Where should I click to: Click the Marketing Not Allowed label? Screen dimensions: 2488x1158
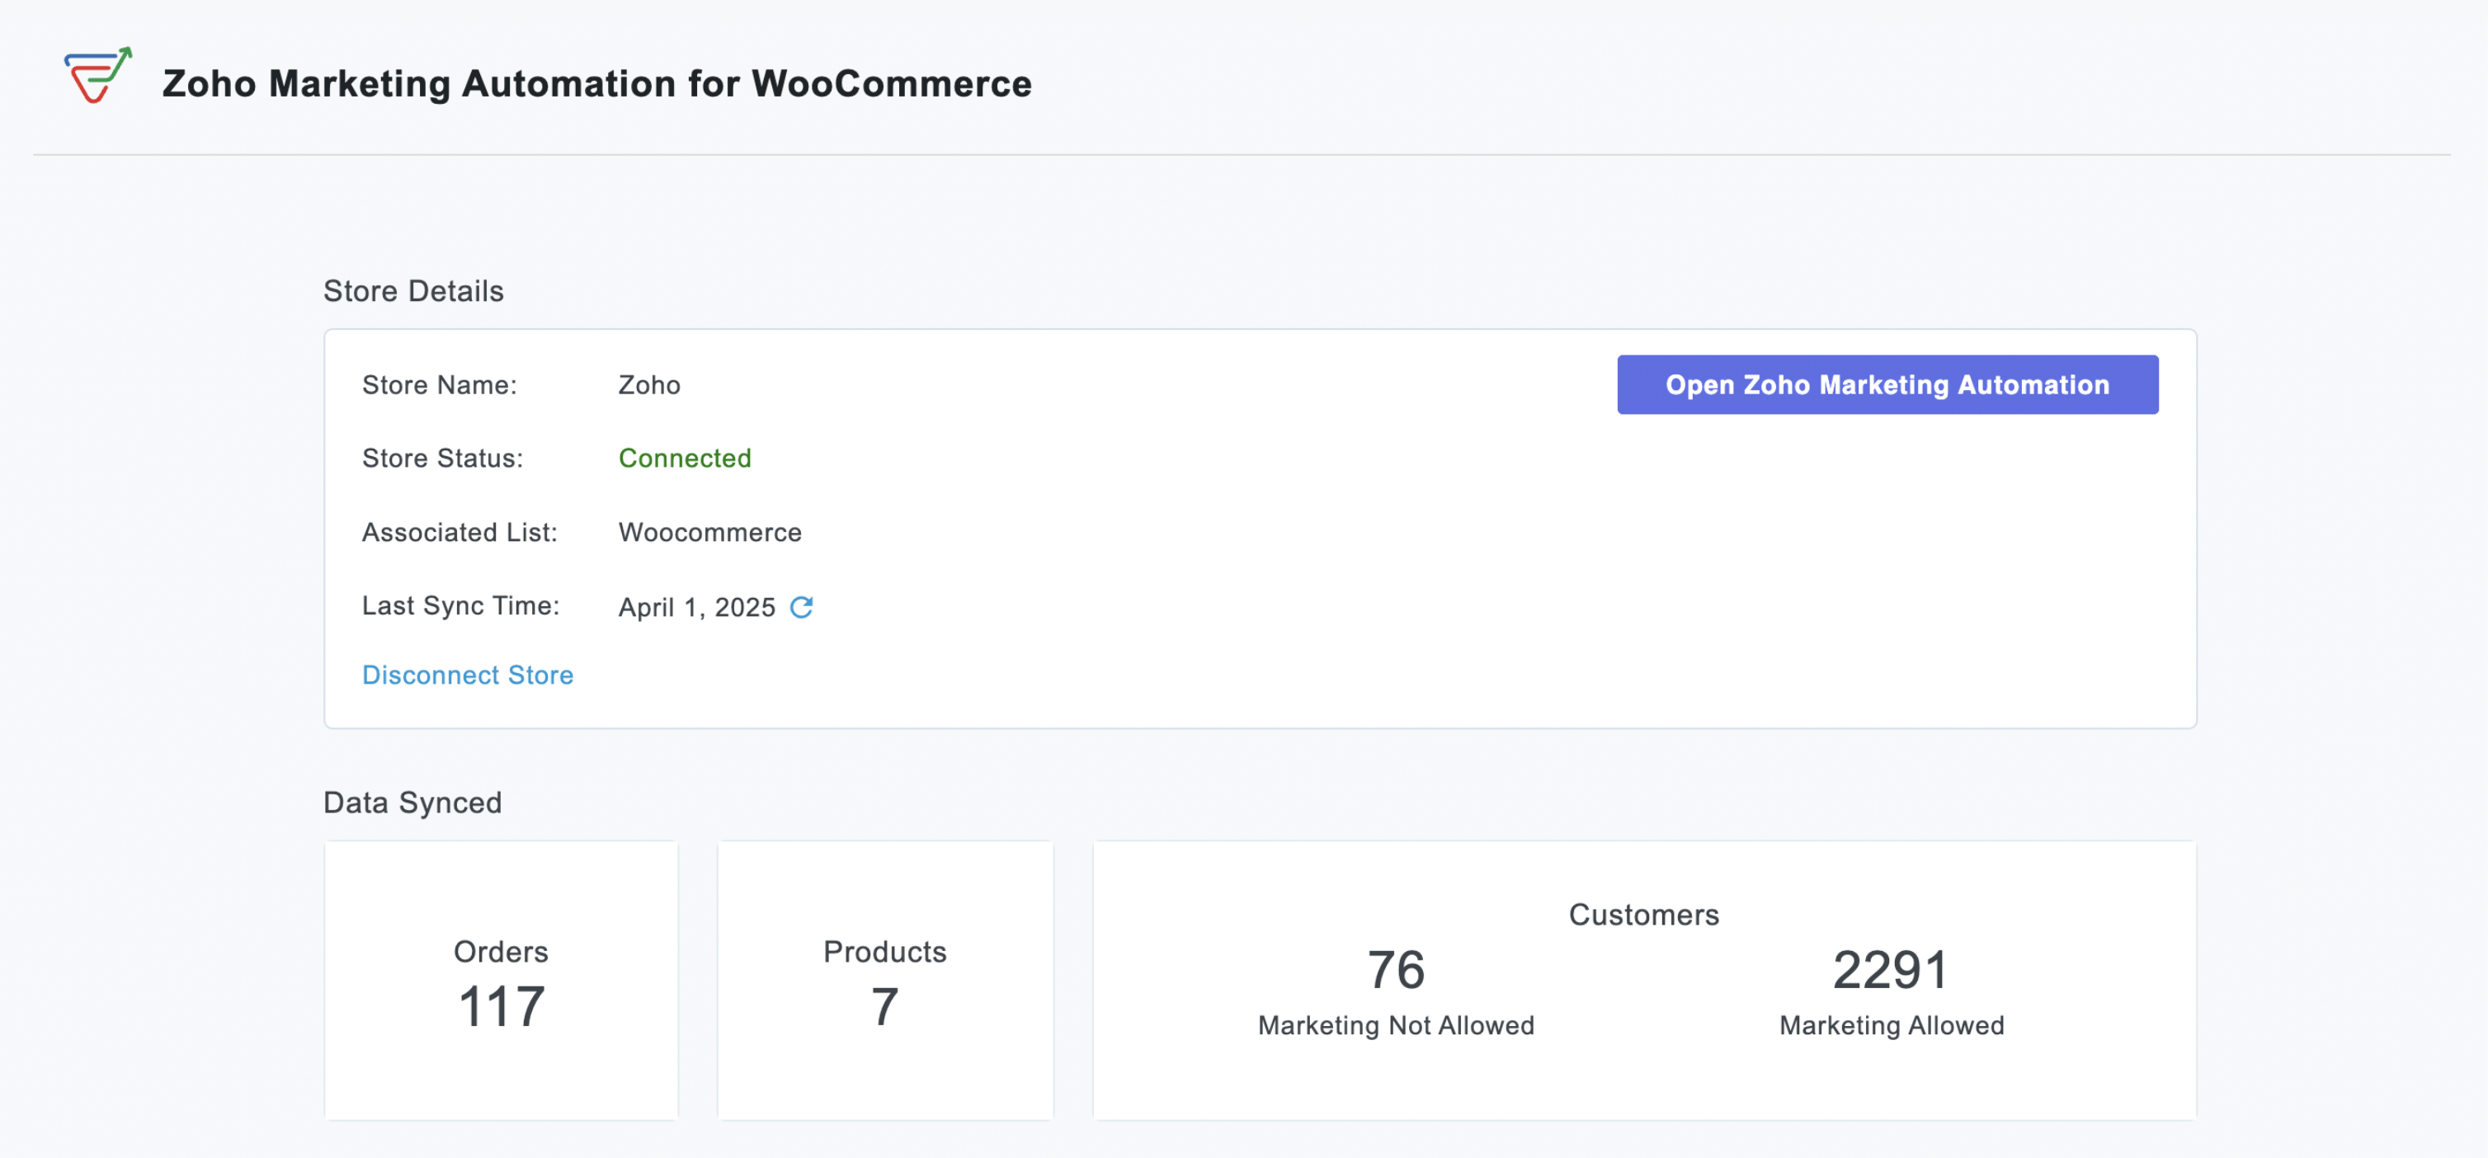tap(1395, 1024)
